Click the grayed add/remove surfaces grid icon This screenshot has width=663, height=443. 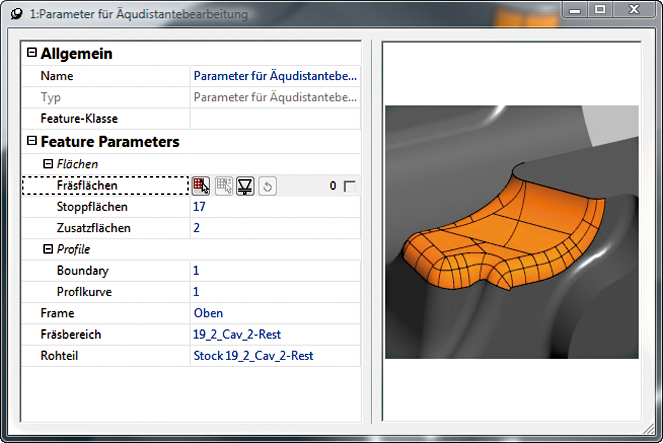click(x=224, y=186)
